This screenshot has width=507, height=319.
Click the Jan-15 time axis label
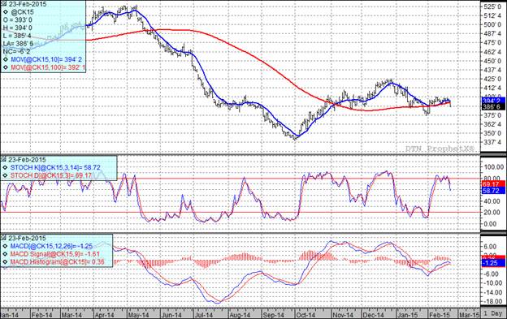407,314
